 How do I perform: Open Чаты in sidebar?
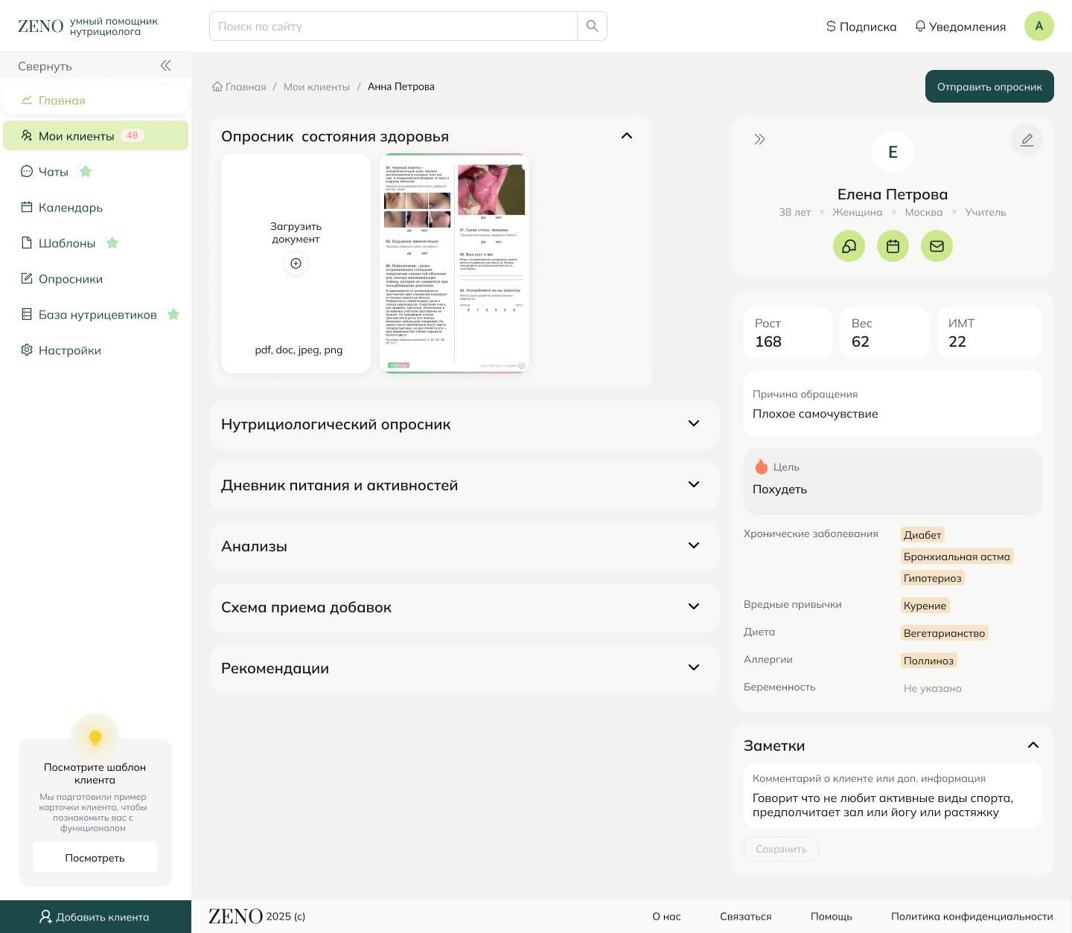coord(95,171)
